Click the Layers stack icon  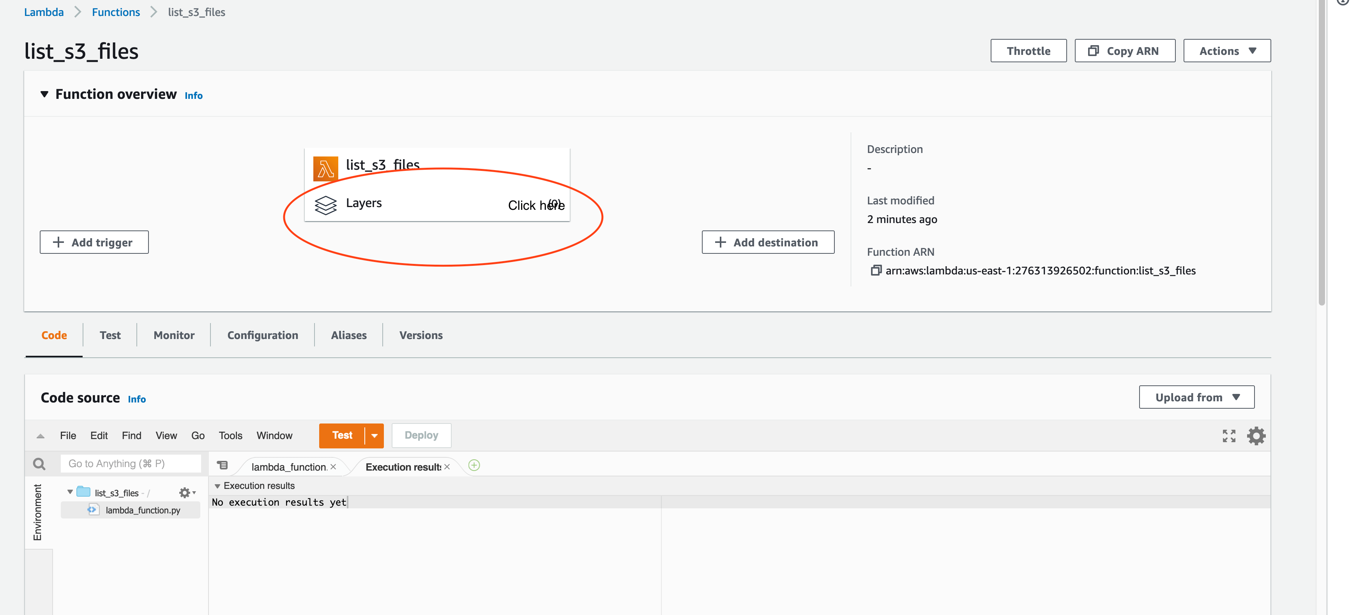325,205
